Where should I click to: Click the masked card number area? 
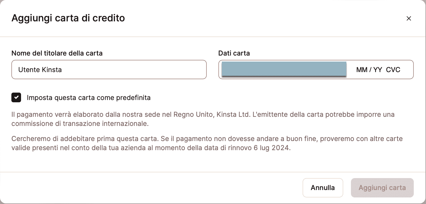(284, 69)
